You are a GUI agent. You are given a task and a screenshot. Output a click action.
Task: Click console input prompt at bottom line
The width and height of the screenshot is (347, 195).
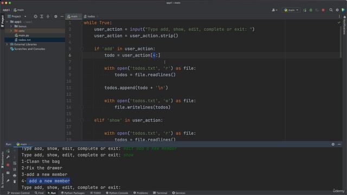(x=71, y=187)
